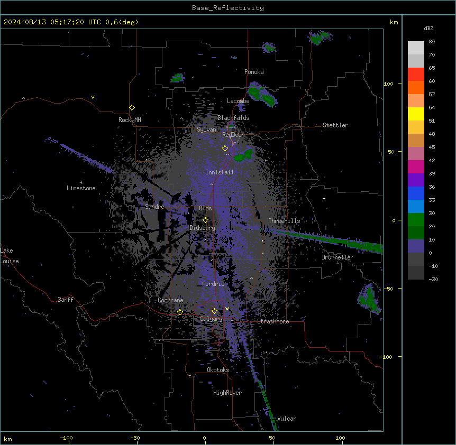The image size is (456, 445).
Task: Select the bright green swatch in dBZ legend
Action: coord(416,220)
